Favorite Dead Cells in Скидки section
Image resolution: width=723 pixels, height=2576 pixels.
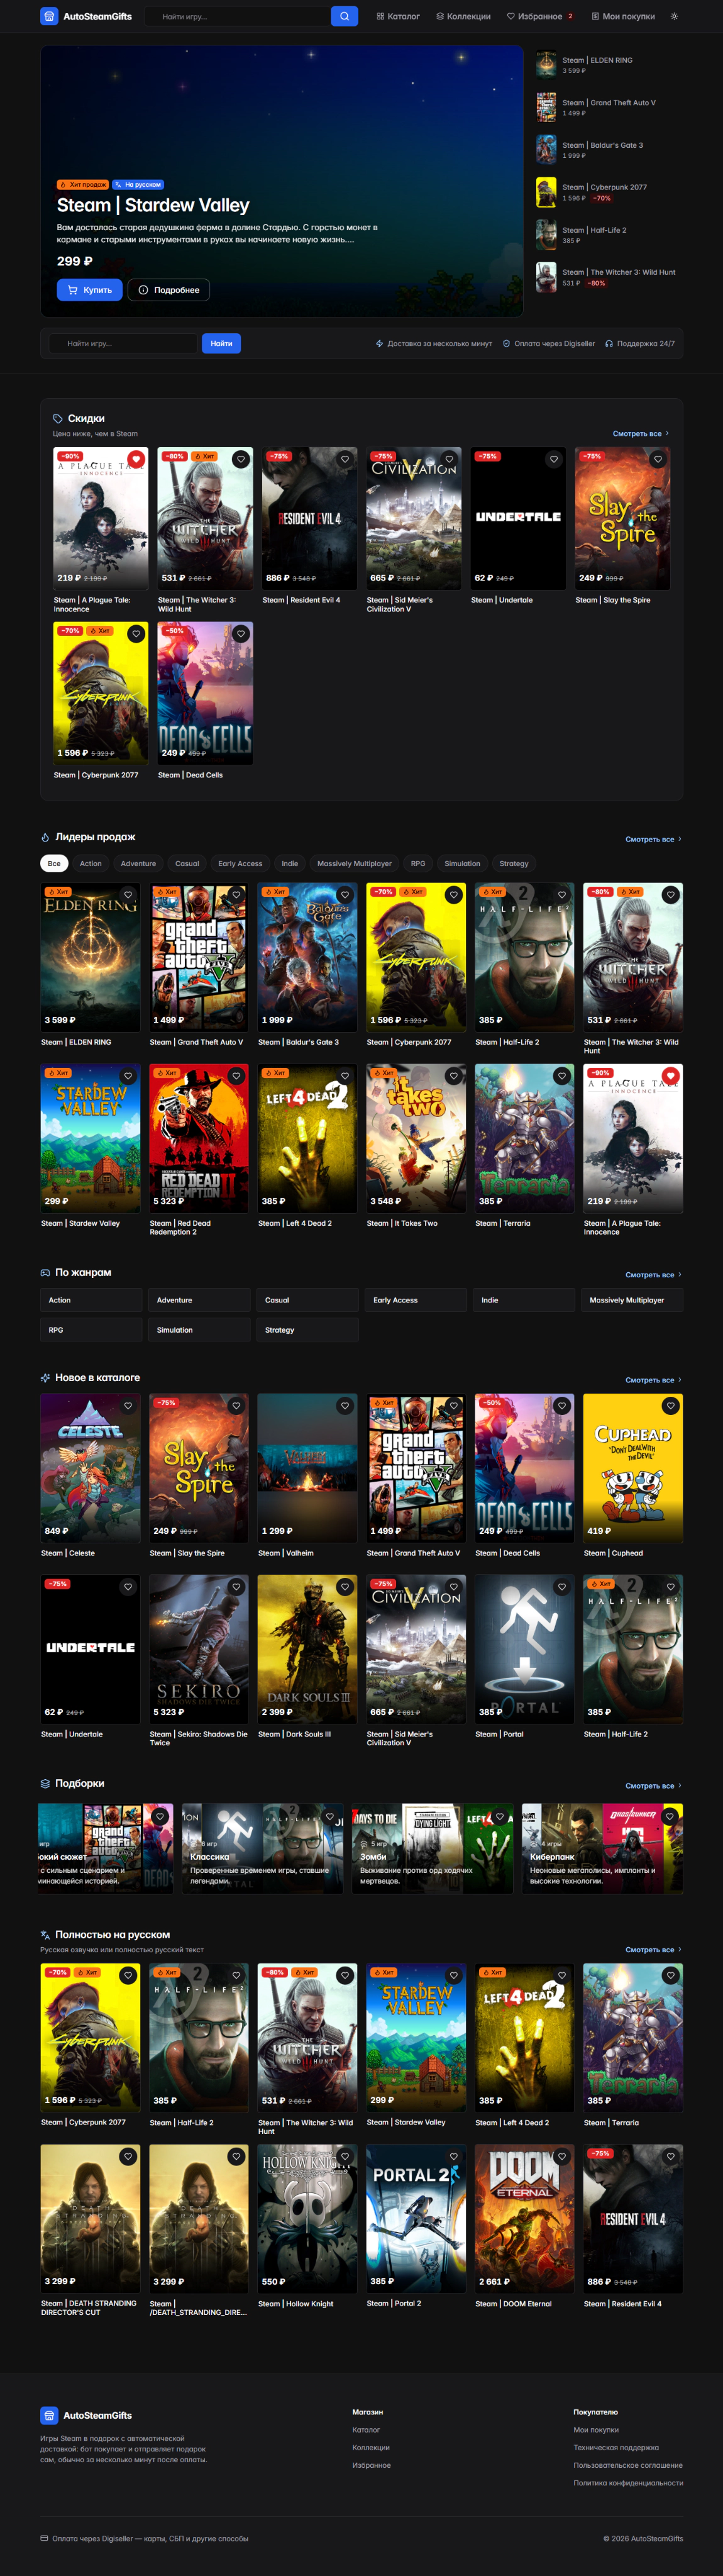[x=240, y=634]
